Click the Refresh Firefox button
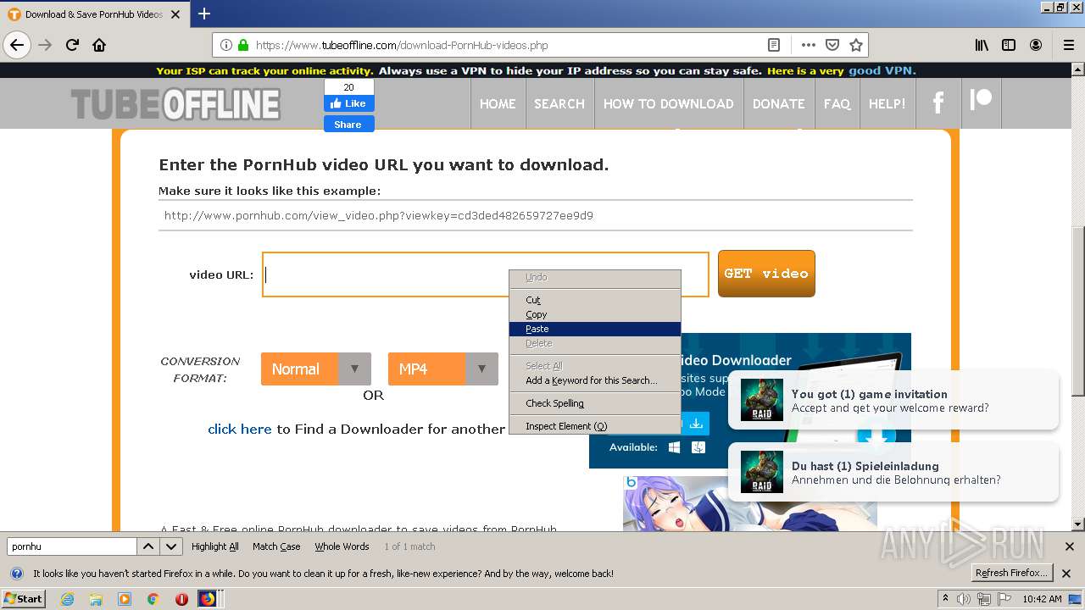The width and height of the screenshot is (1085, 610). pos(1012,574)
